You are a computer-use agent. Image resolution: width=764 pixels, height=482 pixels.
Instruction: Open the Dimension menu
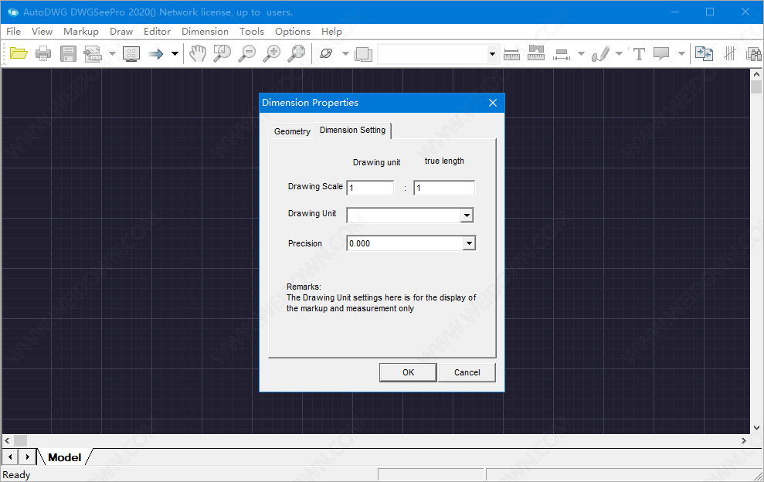(x=205, y=32)
